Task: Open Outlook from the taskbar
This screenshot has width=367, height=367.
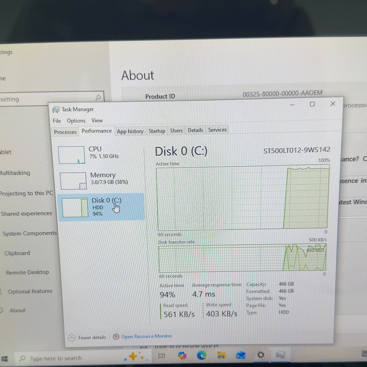Action: [x=241, y=355]
